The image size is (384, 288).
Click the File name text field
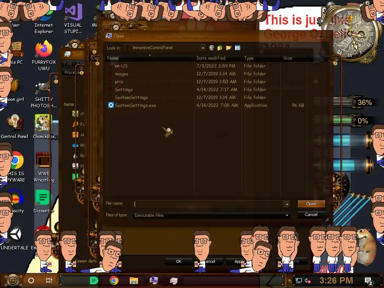pos(209,204)
